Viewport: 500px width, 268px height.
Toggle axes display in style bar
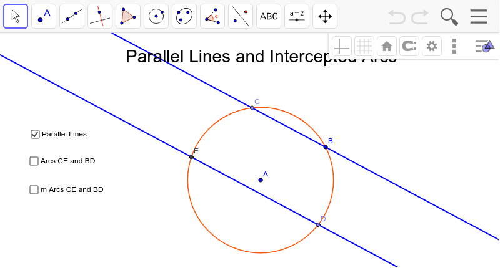click(x=342, y=46)
